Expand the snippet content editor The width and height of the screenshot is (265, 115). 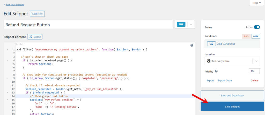click(35, 37)
